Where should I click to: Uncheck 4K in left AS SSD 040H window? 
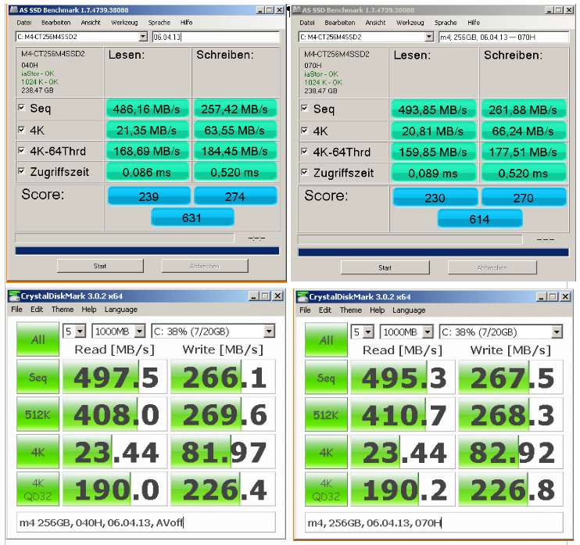coord(21,130)
